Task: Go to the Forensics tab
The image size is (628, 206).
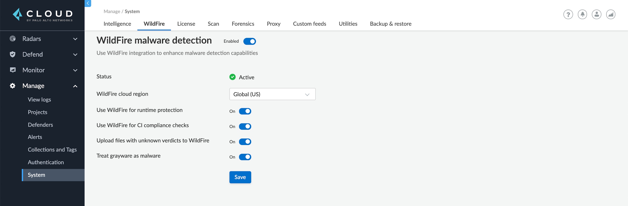Action: point(243,24)
